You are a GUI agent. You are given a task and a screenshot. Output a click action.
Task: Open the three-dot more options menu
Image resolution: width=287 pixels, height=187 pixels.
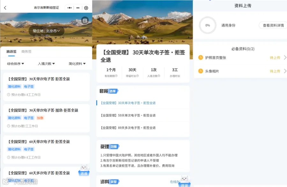[70, 8]
